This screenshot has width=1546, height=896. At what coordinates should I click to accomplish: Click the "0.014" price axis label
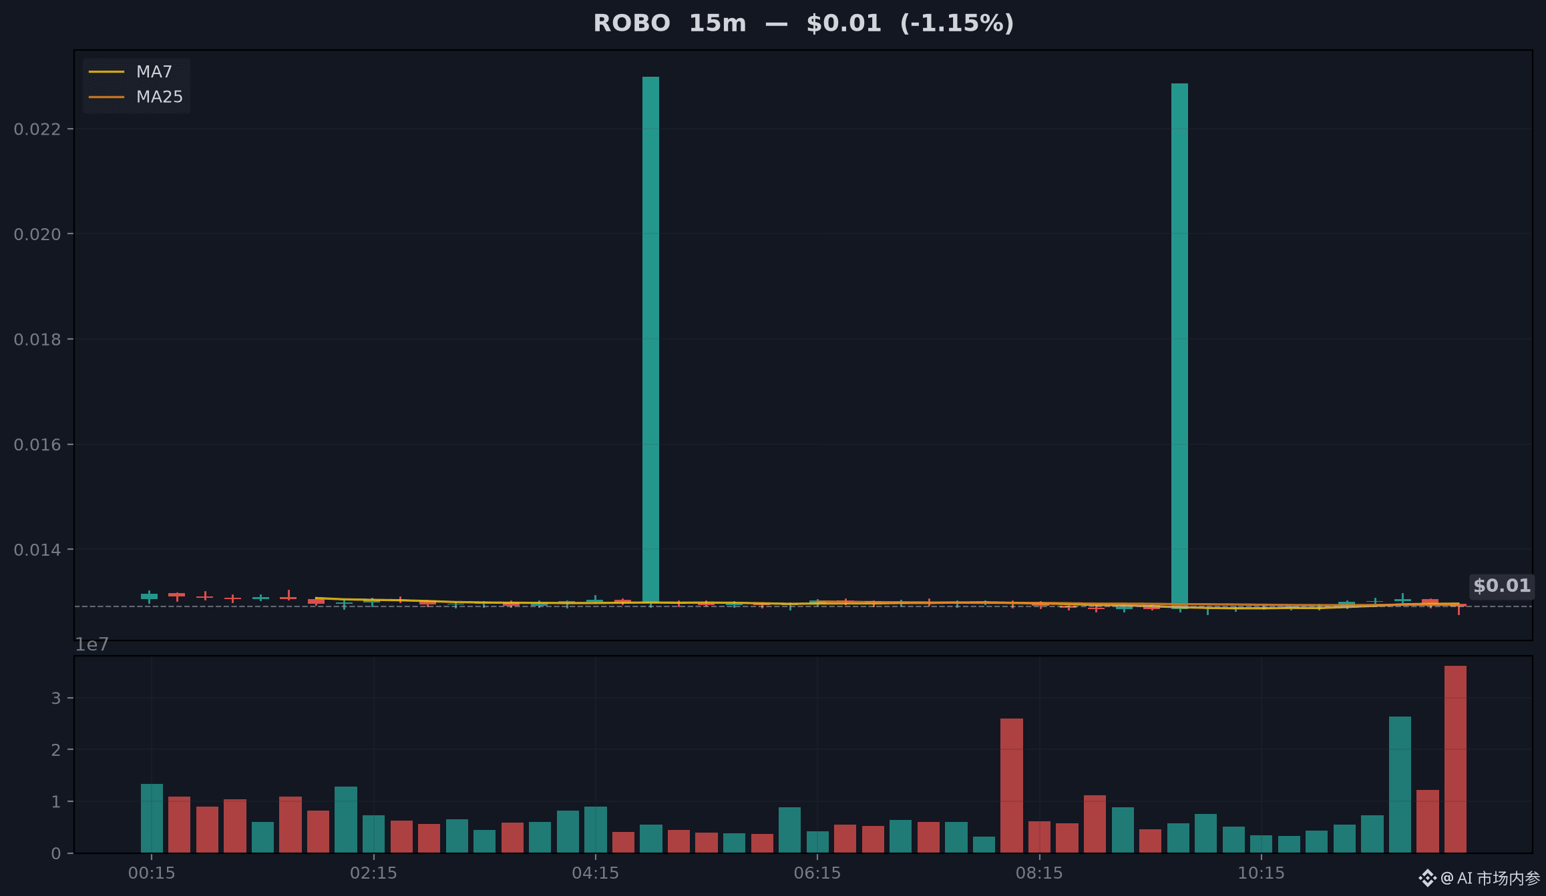tap(37, 550)
